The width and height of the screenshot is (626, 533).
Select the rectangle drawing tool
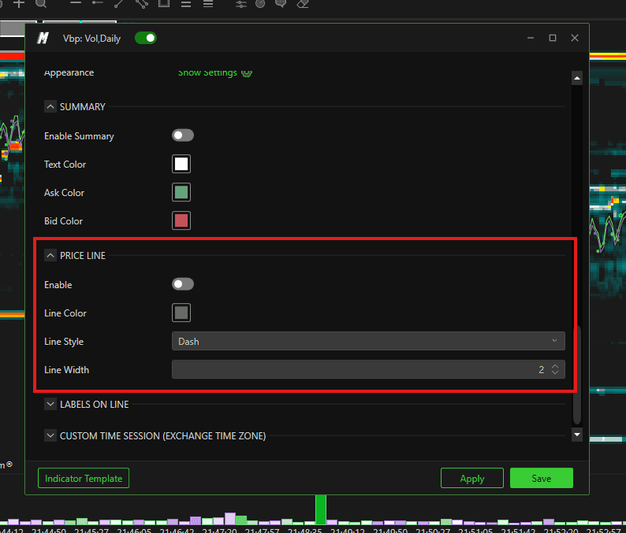[164, 4]
